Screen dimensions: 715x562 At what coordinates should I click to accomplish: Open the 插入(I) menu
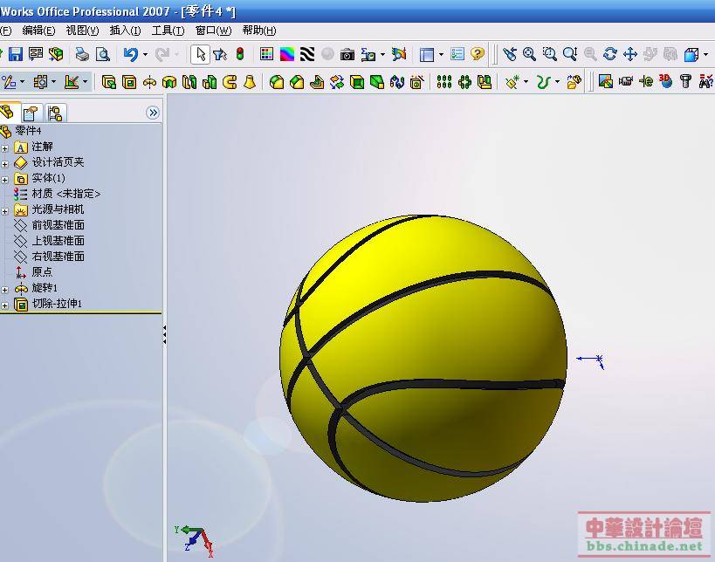[x=125, y=31]
